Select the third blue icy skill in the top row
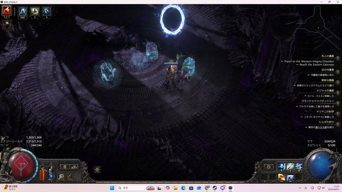The width and height of the screenshot is (342, 192). click(299, 167)
